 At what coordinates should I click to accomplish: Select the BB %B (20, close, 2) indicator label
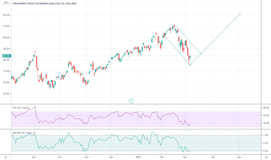tap(24, 133)
